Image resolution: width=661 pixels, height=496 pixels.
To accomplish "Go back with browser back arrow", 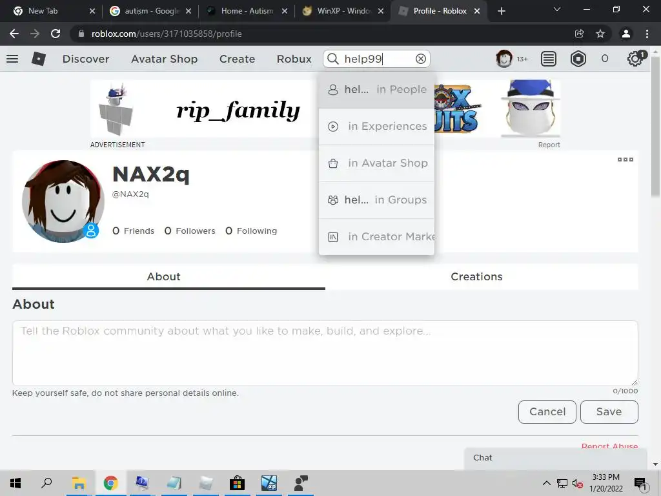I will (x=14, y=34).
